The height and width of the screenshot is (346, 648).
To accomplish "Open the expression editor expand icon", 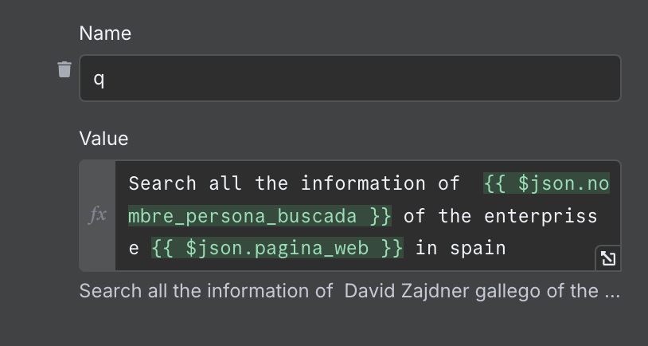I will pyautogui.click(x=608, y=258).
